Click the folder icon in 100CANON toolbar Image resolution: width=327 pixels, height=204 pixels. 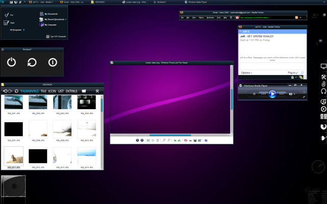pyautogui.click(x=84, y=91)
